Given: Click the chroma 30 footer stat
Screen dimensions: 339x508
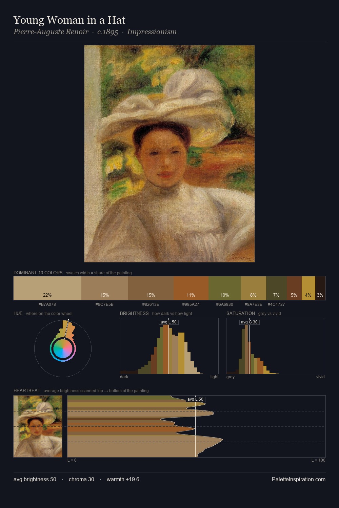Looking at the screenshot, I should coord(81,479).
